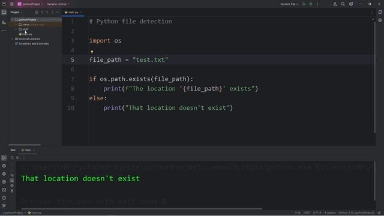Click line number 8 in the gutter

point(72,89)
